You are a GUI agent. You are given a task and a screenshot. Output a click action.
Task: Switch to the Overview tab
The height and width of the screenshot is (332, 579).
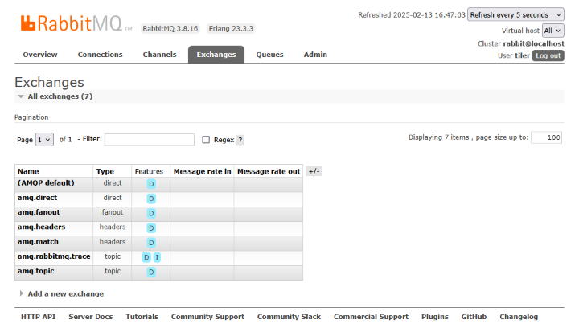pos(40,55)
